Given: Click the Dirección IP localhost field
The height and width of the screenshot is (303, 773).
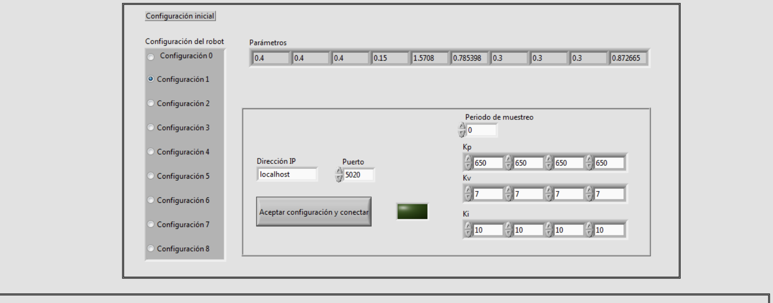Looking at the screenshot, I should pyautogui.click(x=287, y=174).
